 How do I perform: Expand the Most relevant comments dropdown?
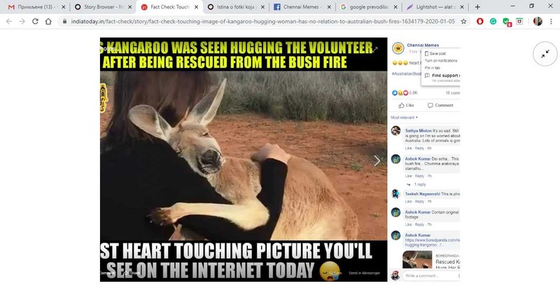(x=404, y=118)
